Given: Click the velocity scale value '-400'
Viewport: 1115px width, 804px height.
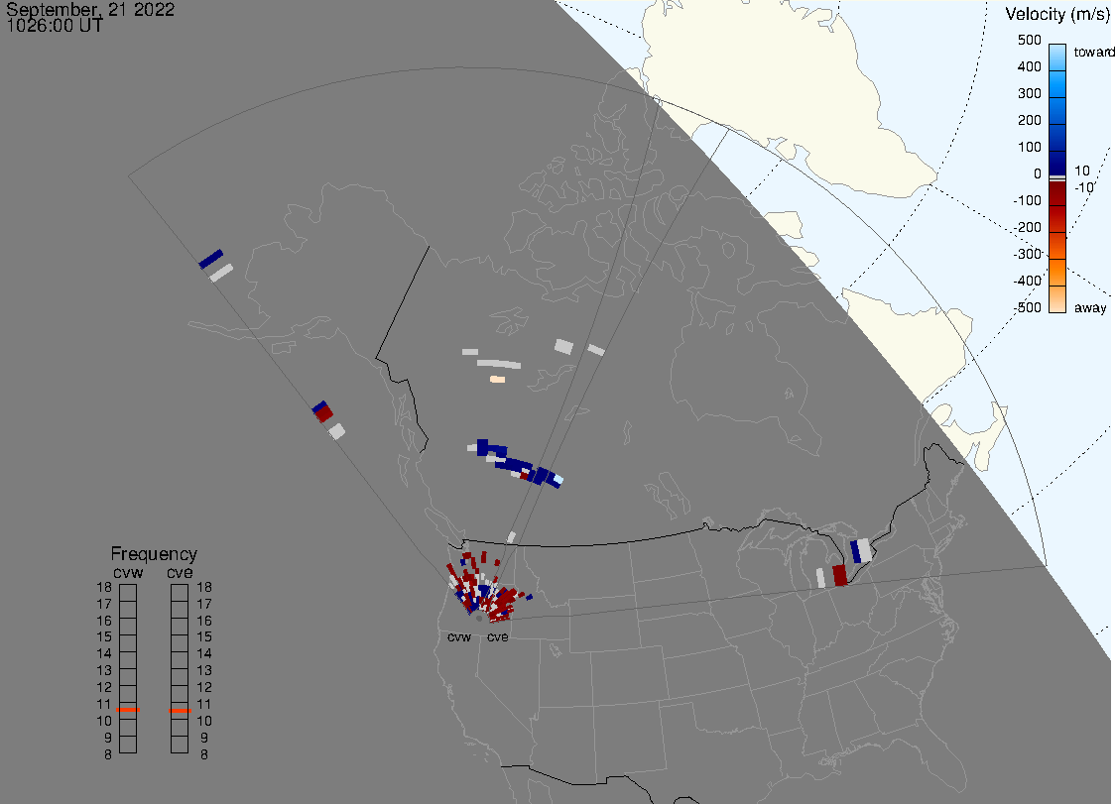Looking at the screenshot, I should point(1027,281).
